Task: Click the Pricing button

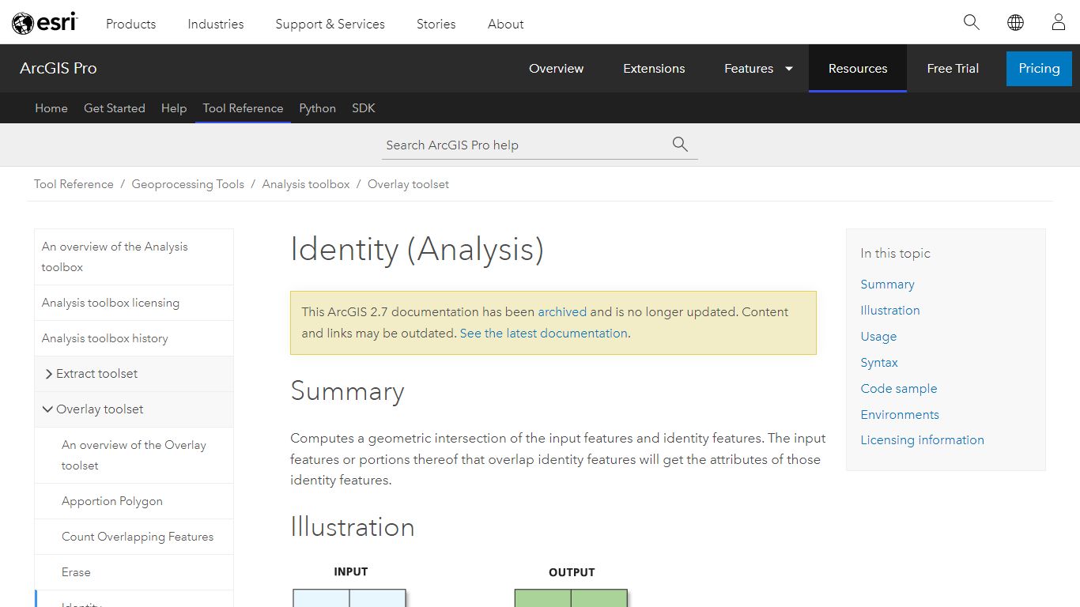Action: coord(1039,68)
